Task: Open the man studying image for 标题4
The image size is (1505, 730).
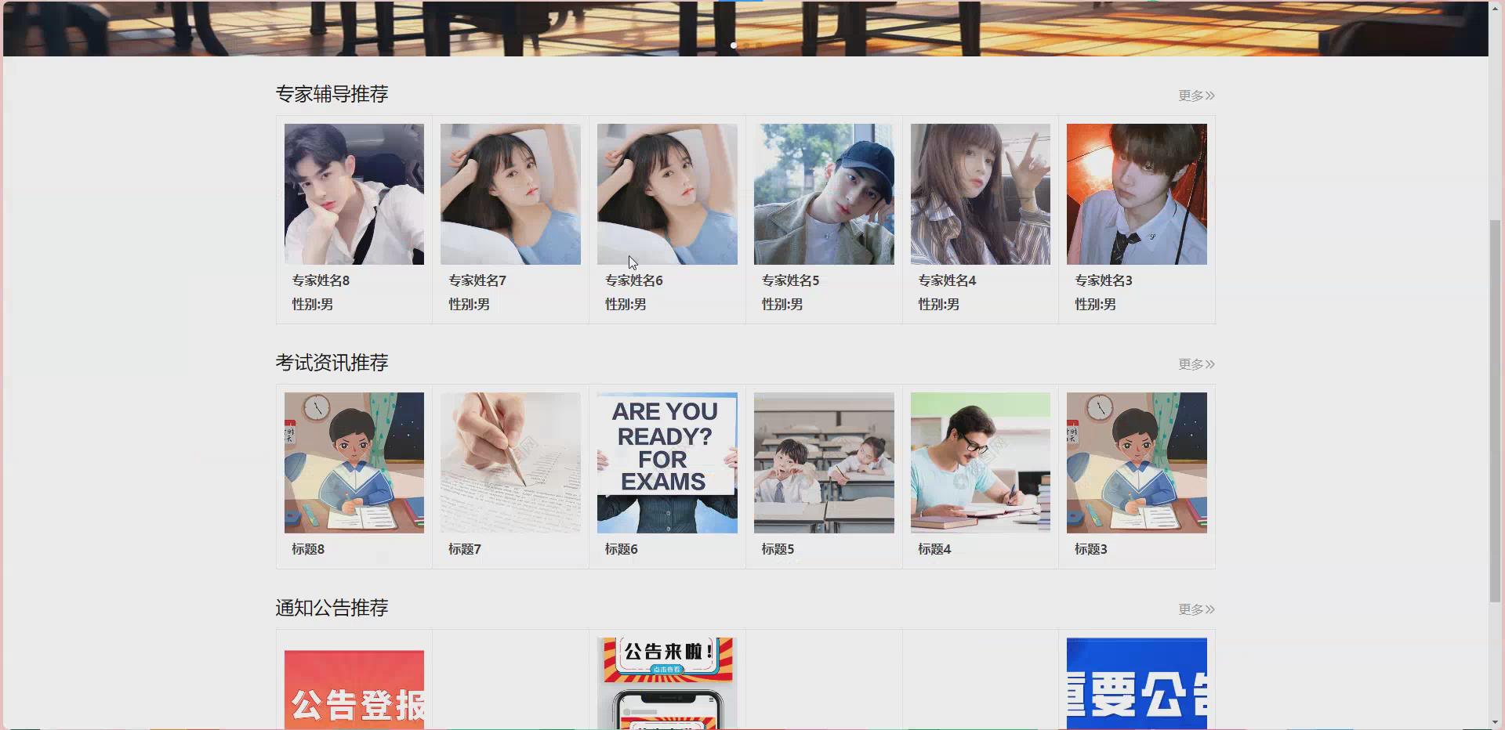Action: (981, 463)
